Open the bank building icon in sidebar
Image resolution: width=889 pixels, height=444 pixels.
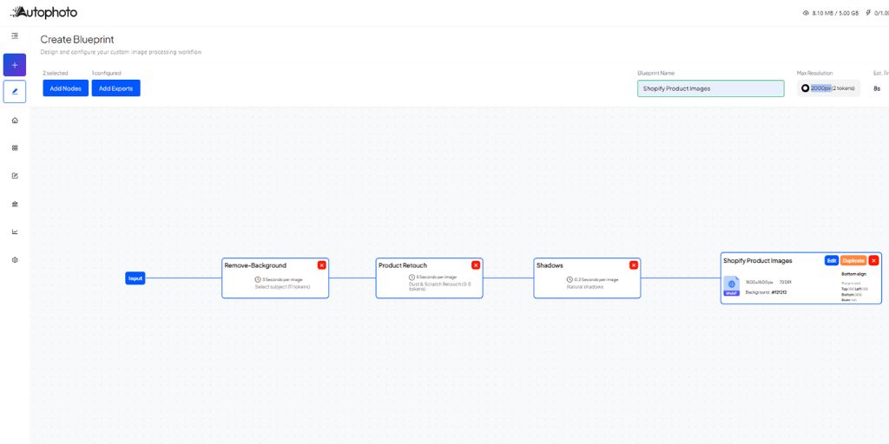pos(15,204)
